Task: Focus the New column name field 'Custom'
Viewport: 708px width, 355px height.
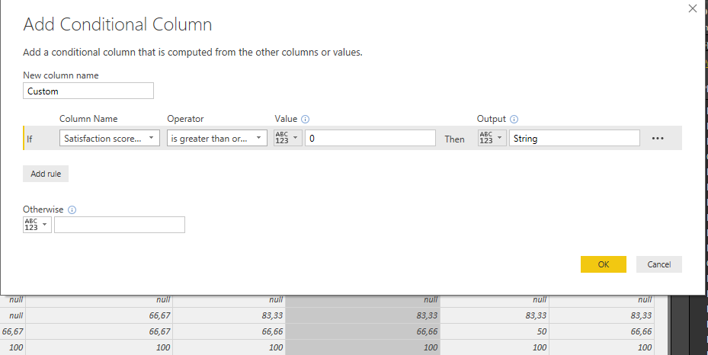Action: [x=88, y=91]
